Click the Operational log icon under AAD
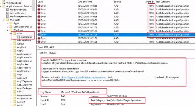This screenshot has height=106, width=195. point(18,37)
